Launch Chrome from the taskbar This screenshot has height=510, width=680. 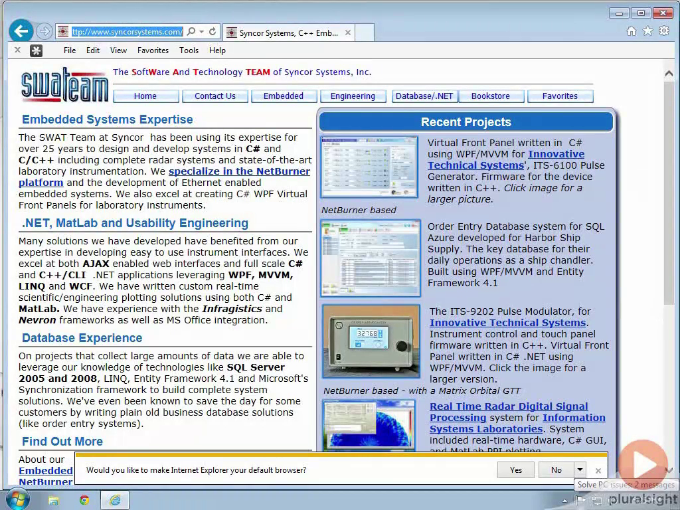point(84,501)
